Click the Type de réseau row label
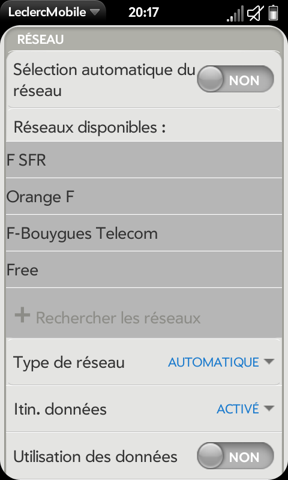 (69, 362)
